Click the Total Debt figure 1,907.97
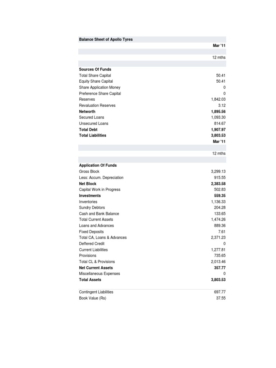The height and width of the screenshot is (368, 276). tap(218, 129)
